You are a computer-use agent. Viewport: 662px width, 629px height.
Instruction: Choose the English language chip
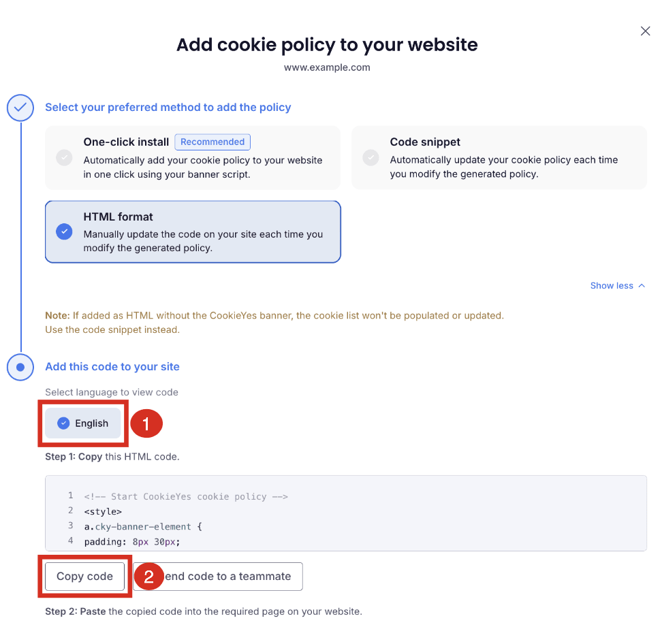click(83, 423)
